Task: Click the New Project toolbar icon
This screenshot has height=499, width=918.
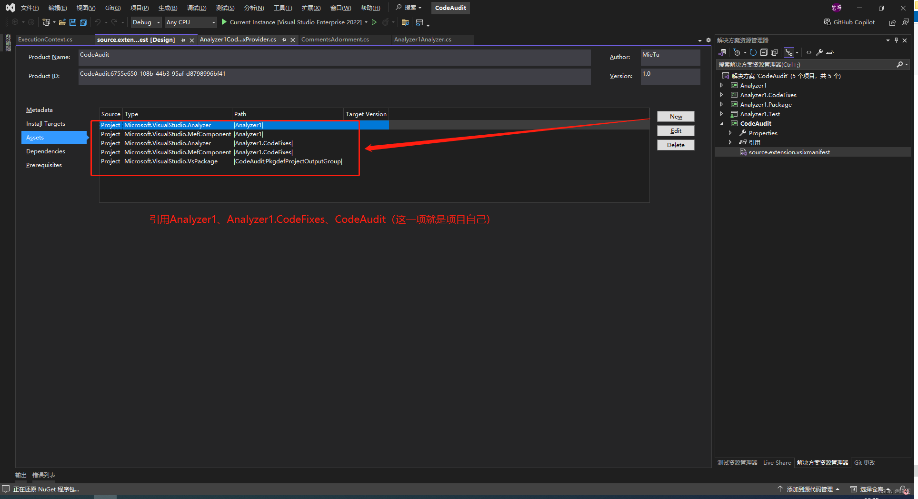Action: [x=46, y=22]
